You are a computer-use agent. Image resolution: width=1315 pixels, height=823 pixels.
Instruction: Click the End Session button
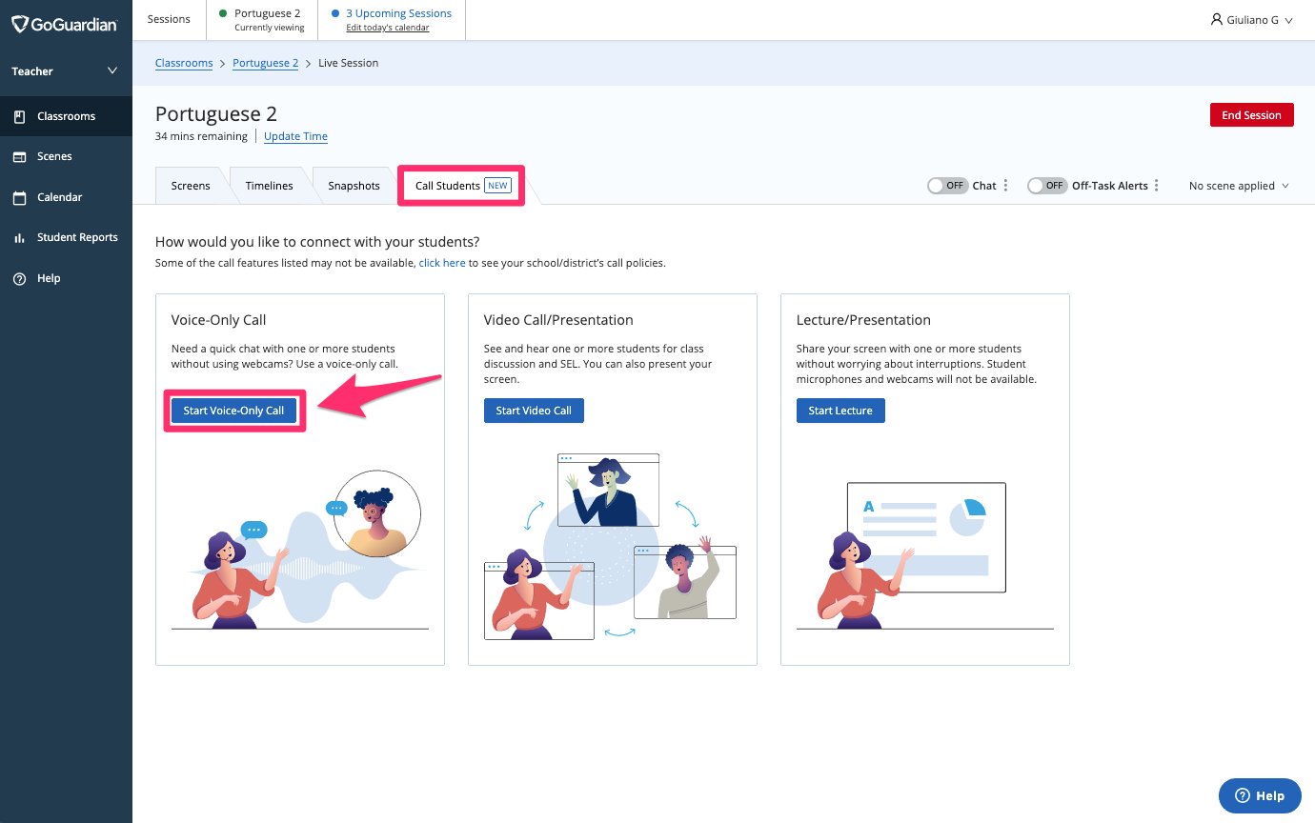[x=1251, y=115]
